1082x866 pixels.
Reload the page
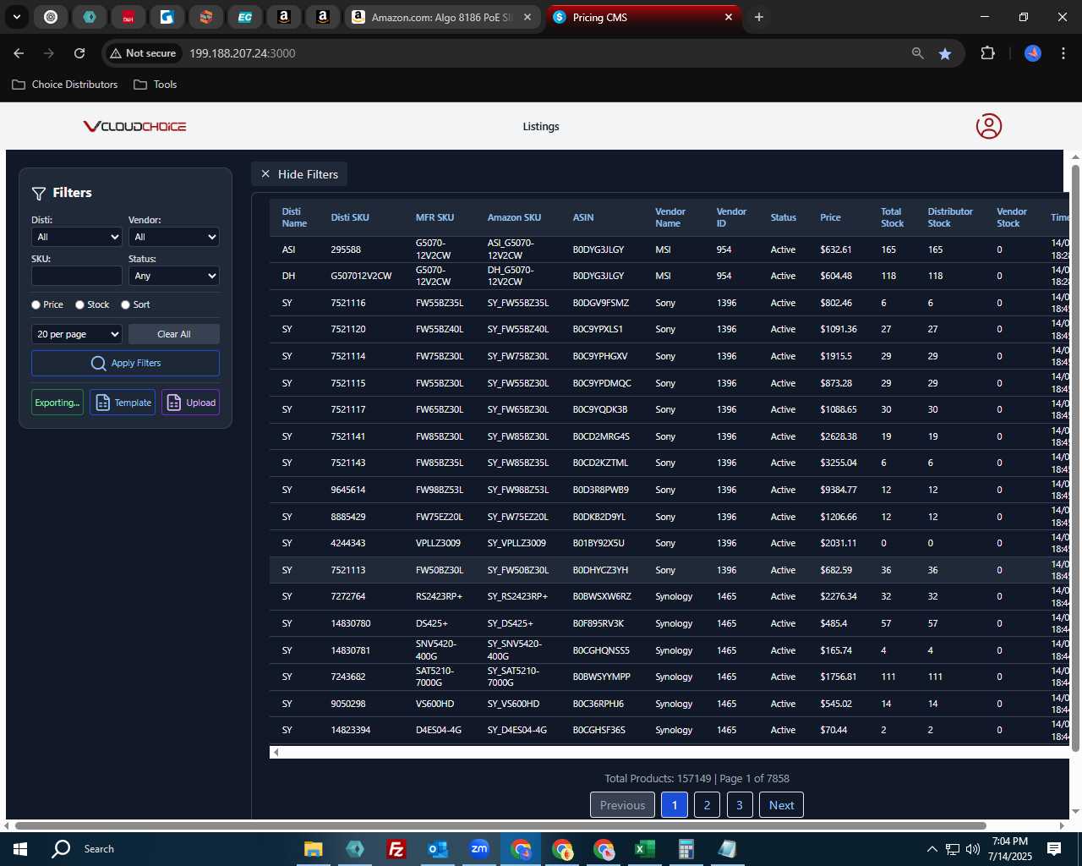click(x=79, y=53)
